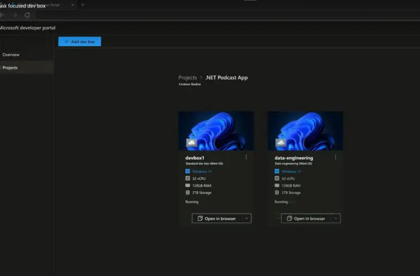Open data-engineering more options menu
Image resolution: width=420 pixels, height=276 pixels.
(x=335, y=157)
